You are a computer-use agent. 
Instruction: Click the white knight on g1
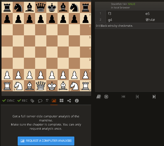[74, 86]
